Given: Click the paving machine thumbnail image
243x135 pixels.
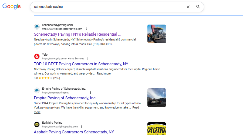Looking at the screenshot, I should [x=157, y=34].
